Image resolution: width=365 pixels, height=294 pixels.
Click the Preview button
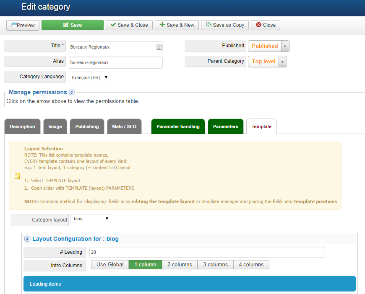point(23,25)
